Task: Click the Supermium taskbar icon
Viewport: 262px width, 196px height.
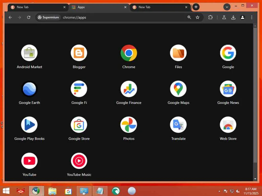Action: (36, 191)
